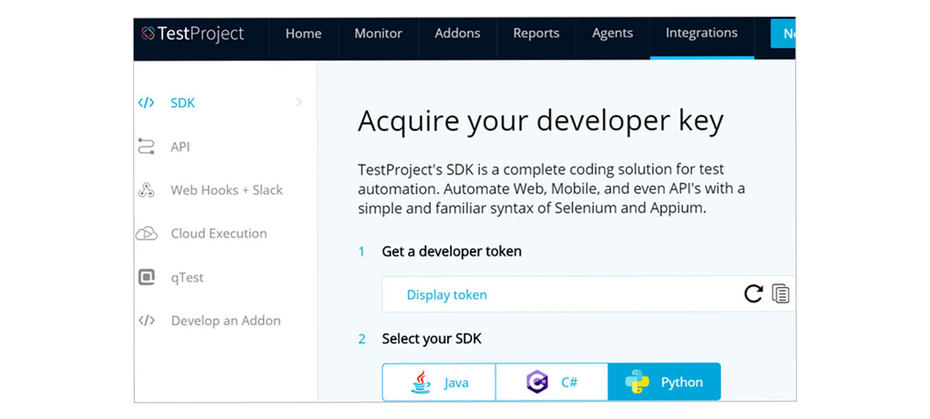Open Cloud Execution settings
Image resolution: width=930 pixels, height=419 pixels.
[x=219, y=234]
